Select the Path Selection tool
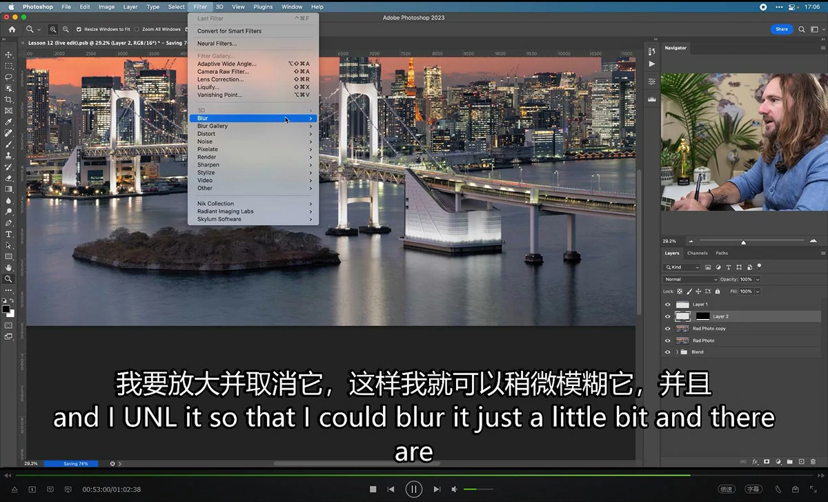This screenshot has height=502, width=828. (x=8, y=245)
